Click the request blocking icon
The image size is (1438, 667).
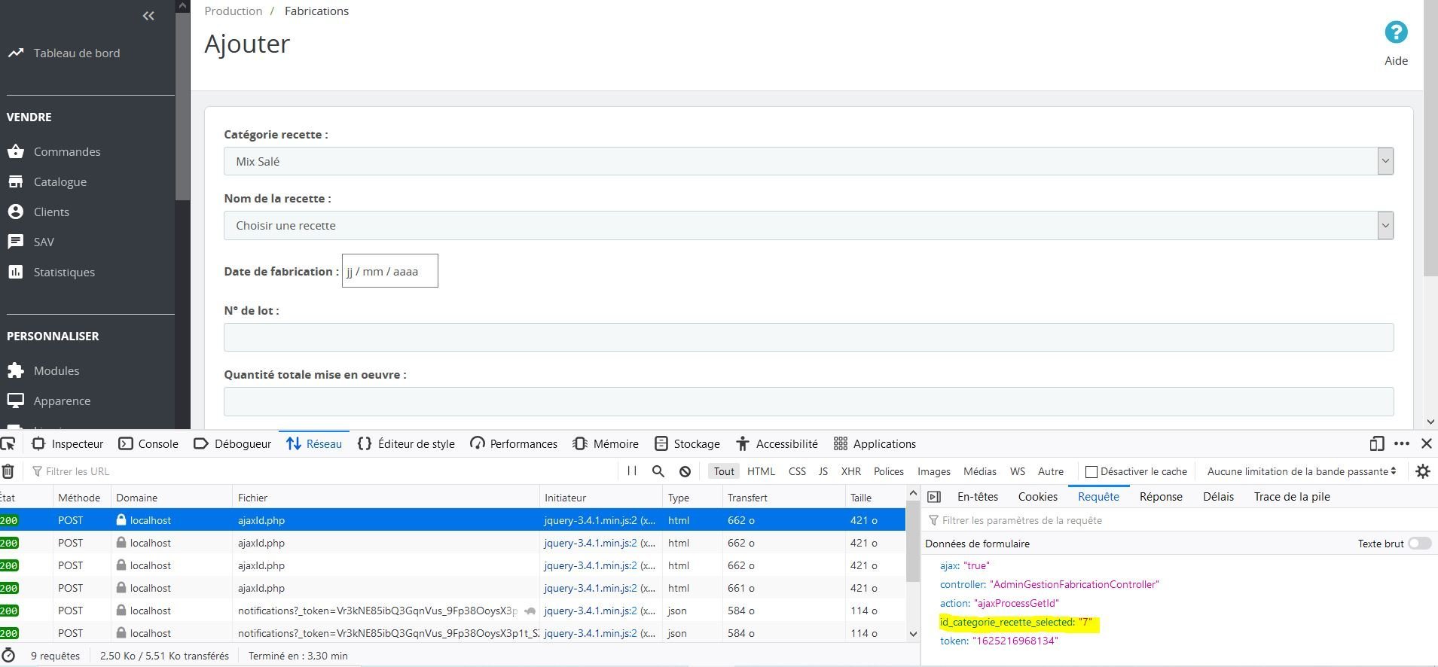[x=685, y=471]
